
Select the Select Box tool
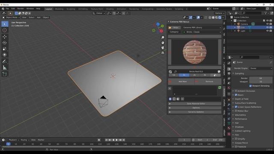click(5, 24)
